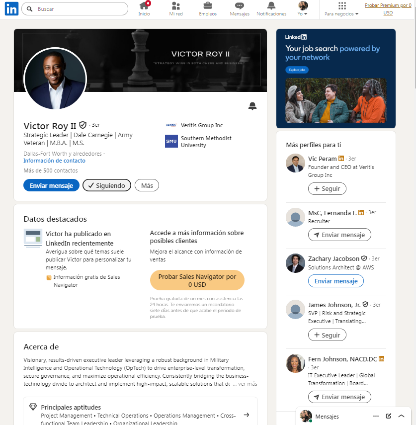The width and height of the screenshot is (416, 425).
Task: Send message to Zachary Jacobson
Action: [336, 281]
